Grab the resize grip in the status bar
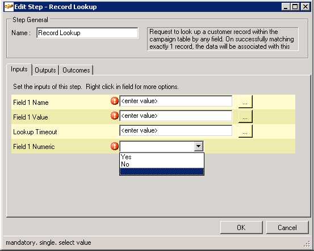 click(x=307, y=244)
